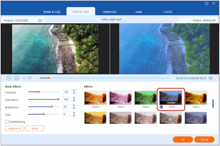Jump to the previous frame
The height and width of the screenshot is (146, 220).
24,78
